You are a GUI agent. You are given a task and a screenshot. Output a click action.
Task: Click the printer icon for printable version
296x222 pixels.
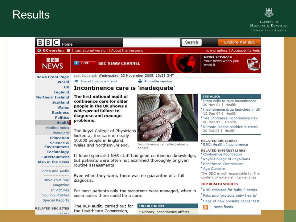tap(140, 81)
